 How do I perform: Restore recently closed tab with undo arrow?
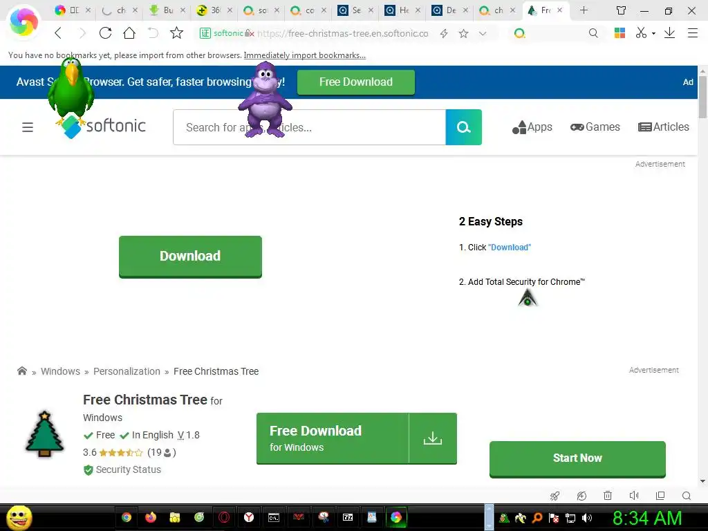[x=153, y=33]
